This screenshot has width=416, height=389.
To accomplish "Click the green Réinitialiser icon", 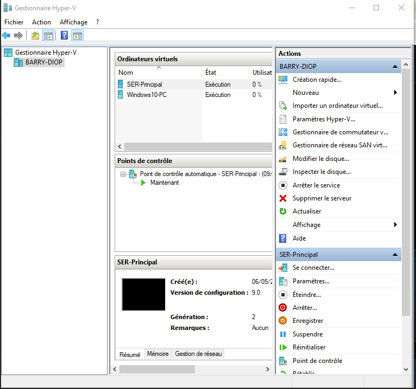I will [x=283, y=347].
